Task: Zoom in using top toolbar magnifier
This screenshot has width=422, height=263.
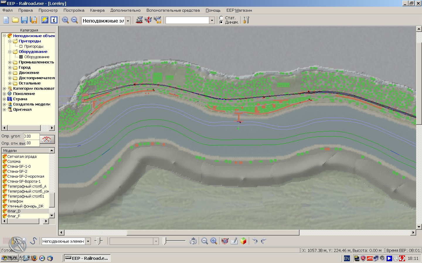Action: [x=65, y=20]
